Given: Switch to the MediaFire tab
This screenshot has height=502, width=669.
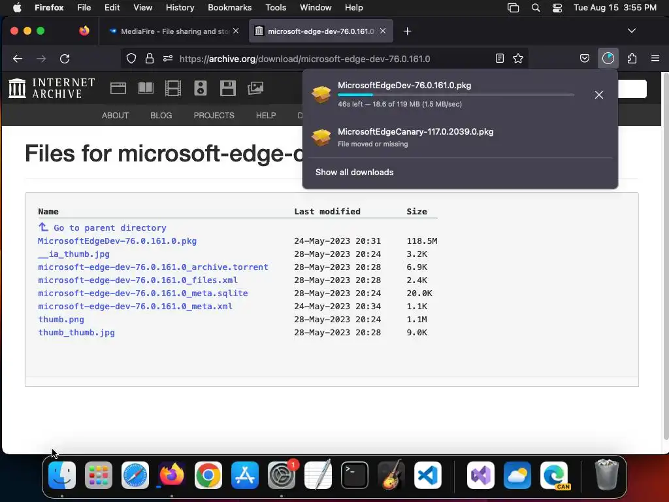Looking at the screenshot, I should pos(174,31).
